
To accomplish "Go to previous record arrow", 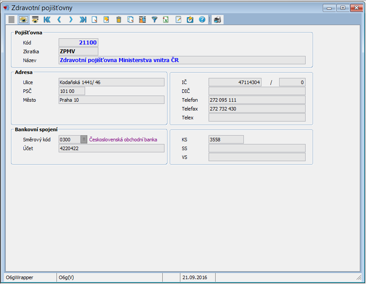I will pyautogui.click(x=59, y=19).
